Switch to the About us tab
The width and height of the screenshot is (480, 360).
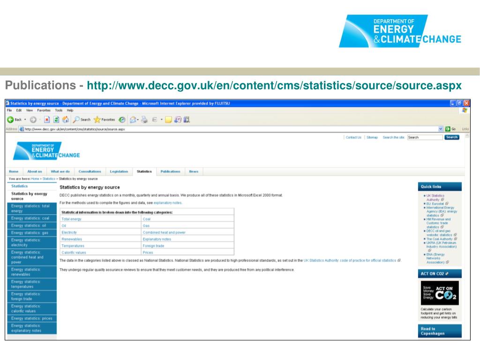pos(35,172)
